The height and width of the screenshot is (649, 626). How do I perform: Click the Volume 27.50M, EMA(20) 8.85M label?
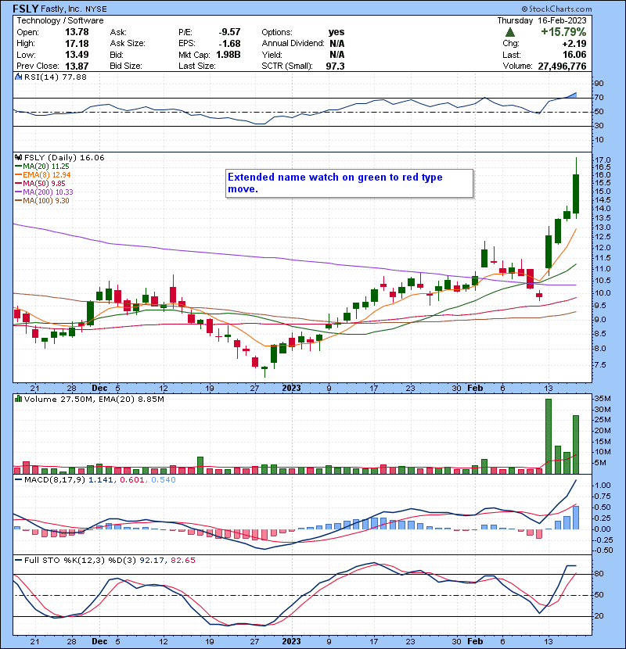94,399
